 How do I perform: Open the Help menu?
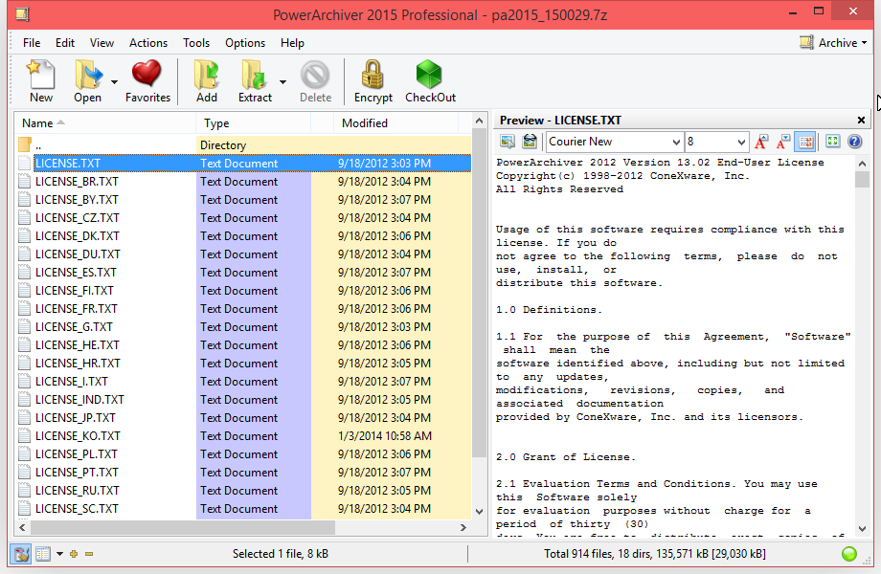[x=292, y=43]
